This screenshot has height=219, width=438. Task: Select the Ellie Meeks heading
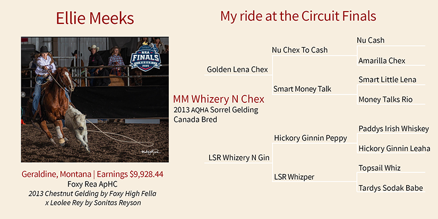(x=95, y=19)
